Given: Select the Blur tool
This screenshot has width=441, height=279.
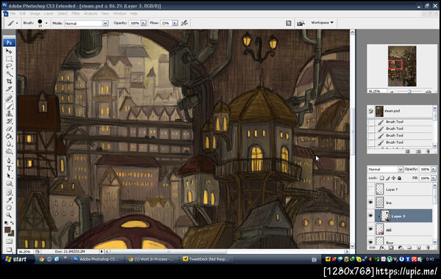Looking at the screenshot, I should (9, 144).
